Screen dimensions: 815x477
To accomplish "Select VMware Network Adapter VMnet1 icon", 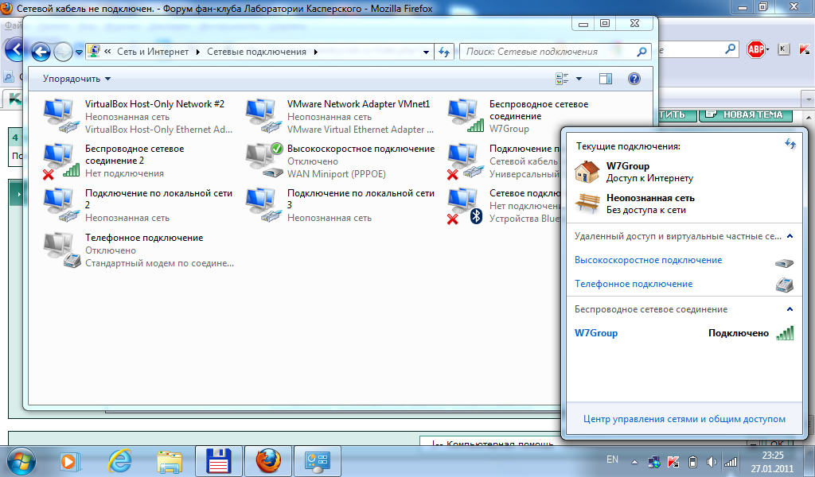I will pos(263,116).
